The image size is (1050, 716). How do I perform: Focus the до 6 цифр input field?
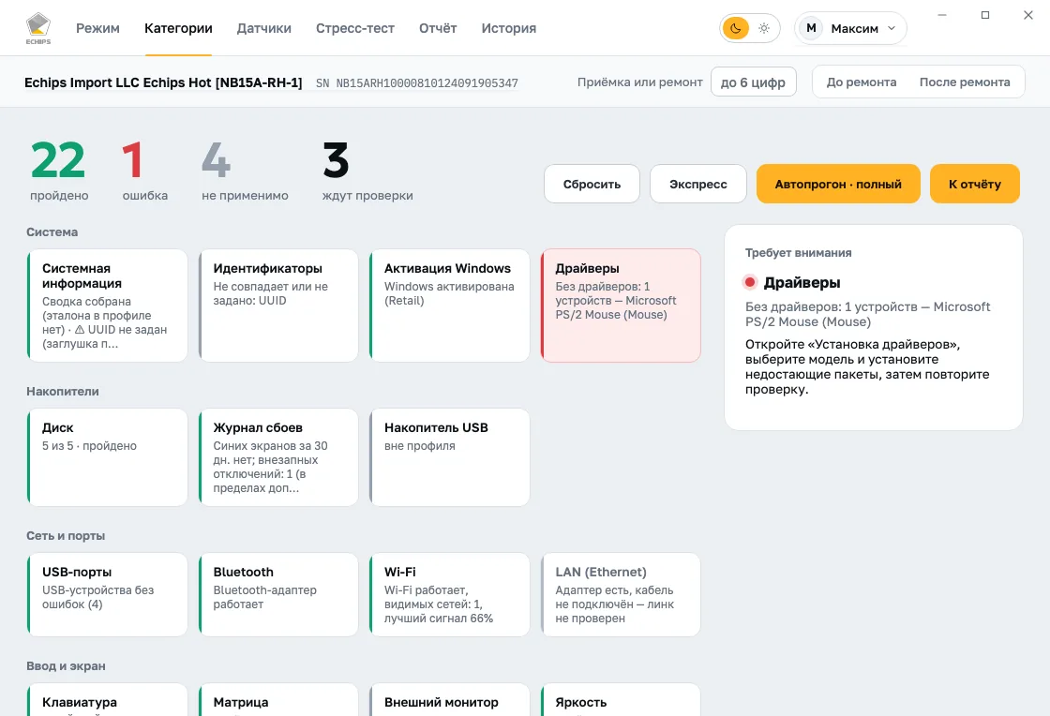pyautogui.click(x=754, y=82)
